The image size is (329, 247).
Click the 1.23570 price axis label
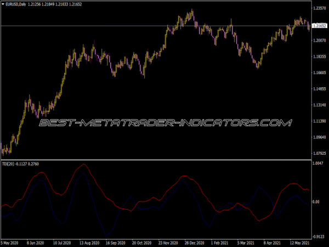point(320,8)
